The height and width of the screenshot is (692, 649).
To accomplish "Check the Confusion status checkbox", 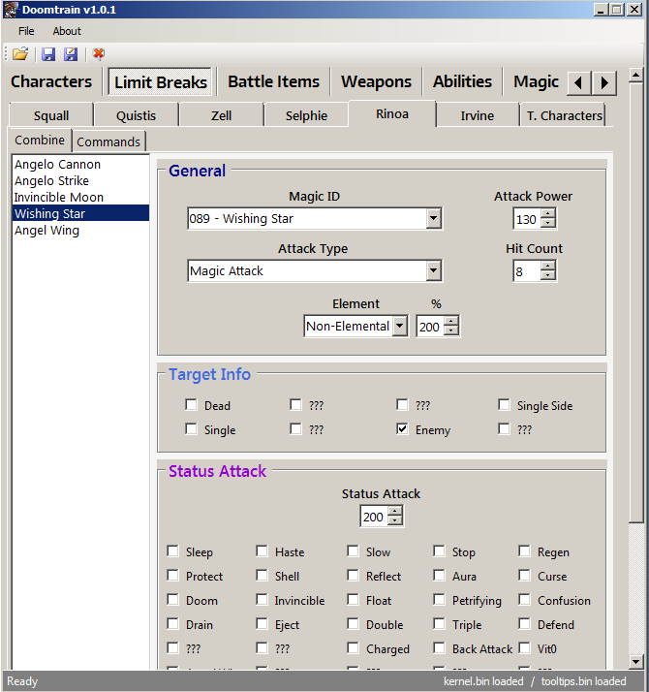I will [524, 600].
